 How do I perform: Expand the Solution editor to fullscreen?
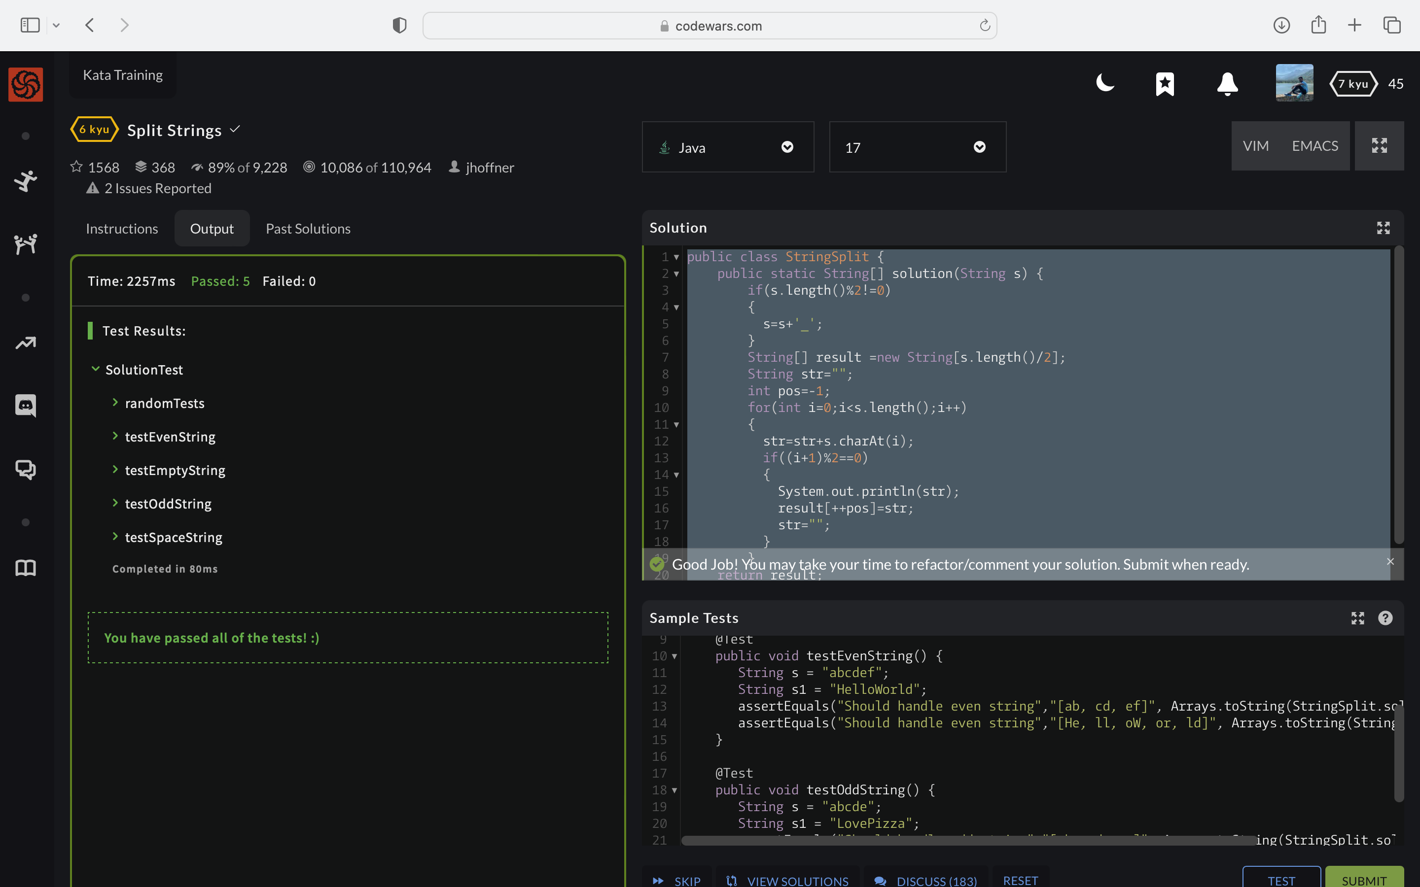tap(1383, 228)
